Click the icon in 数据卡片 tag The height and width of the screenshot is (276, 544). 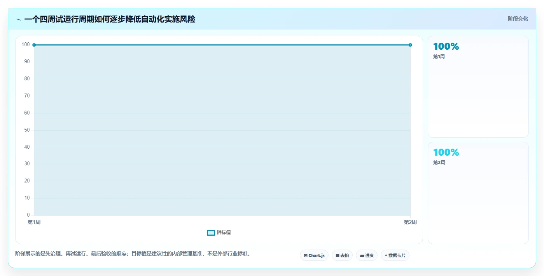(x=386, y=255)
